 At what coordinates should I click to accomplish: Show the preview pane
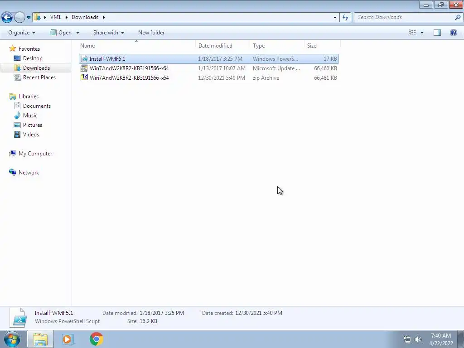(437, 33)
